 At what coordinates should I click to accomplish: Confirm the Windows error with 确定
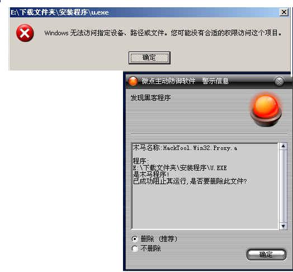149,58
